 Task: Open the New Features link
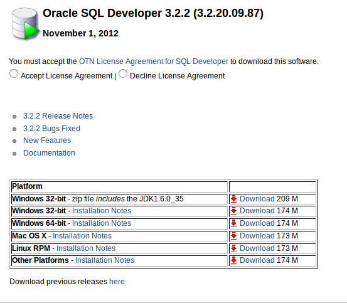[47, 141]
